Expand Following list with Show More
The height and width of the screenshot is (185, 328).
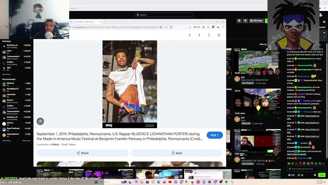6,74
